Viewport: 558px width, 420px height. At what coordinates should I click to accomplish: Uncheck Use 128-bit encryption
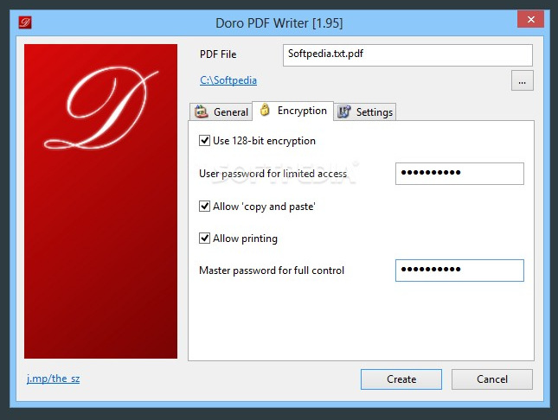(204, 141)
